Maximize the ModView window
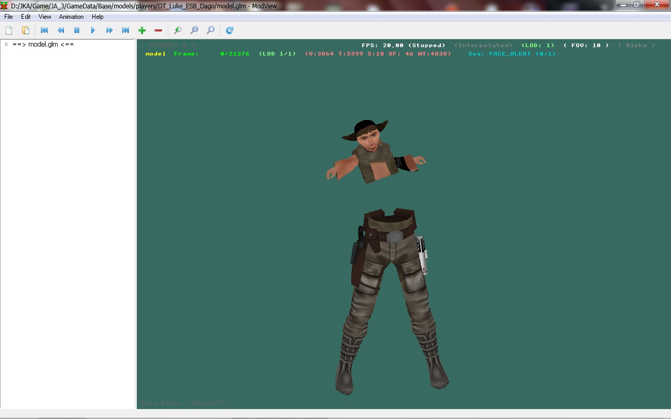671x419 pixels. pos(637,5)
